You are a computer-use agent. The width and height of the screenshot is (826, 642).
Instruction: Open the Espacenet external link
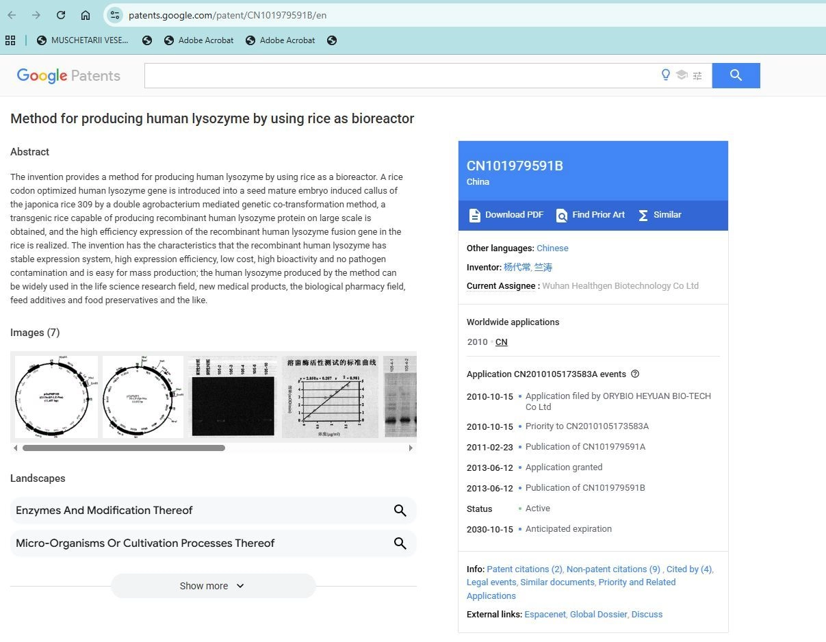[x=545, y=614]
